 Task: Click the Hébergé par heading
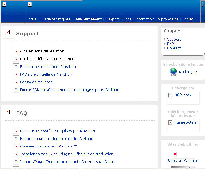coord(183,88)
